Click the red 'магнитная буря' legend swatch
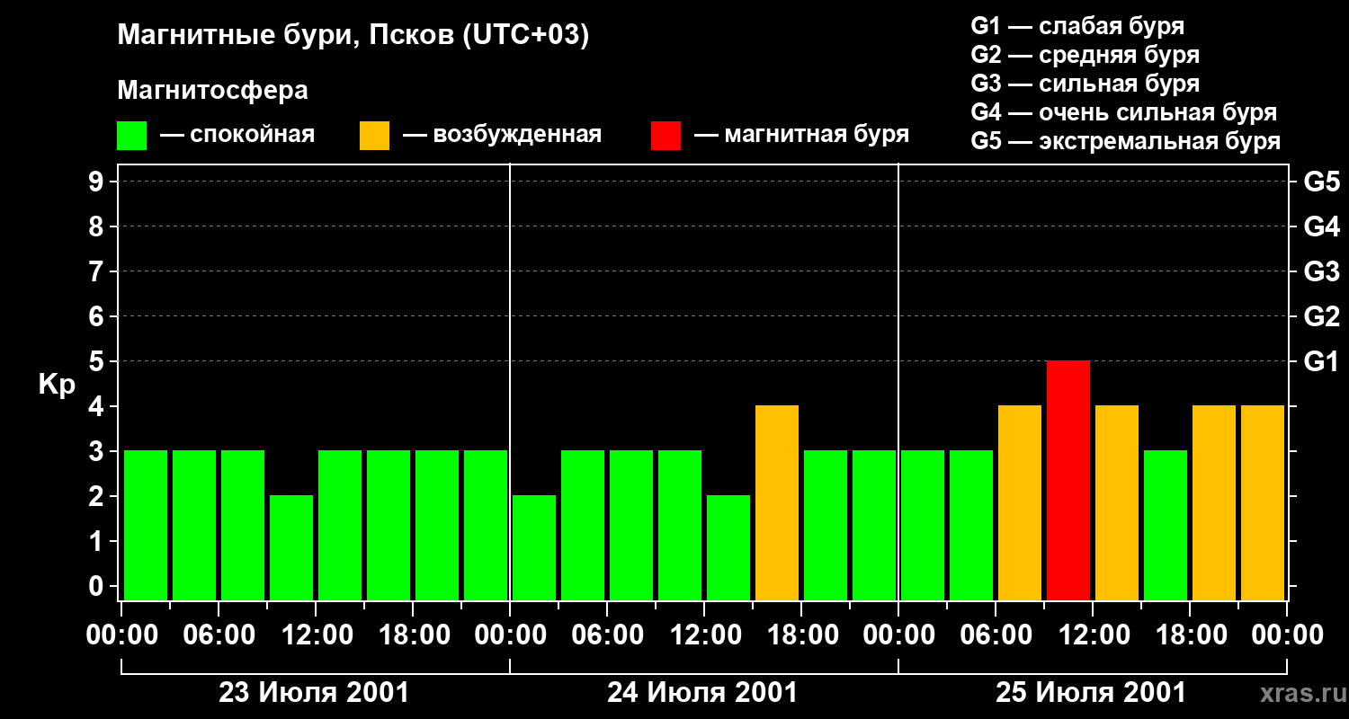Viewport: 1349px width, 719px height. (666, 136)
